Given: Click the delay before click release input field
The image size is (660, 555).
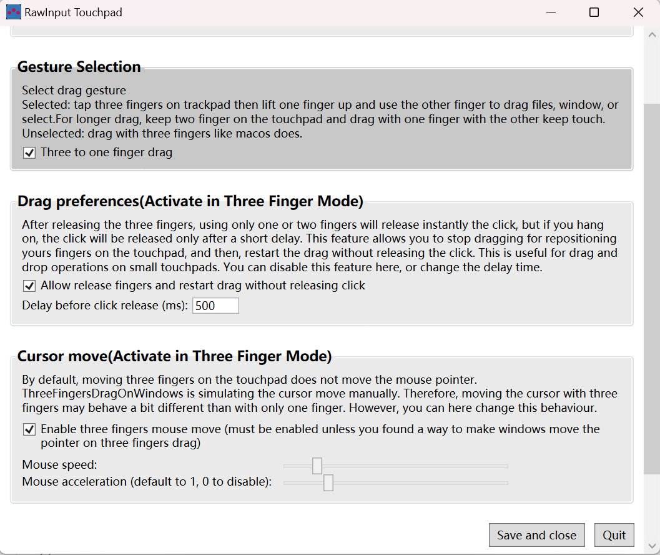Looking at the screenshot, I should 215,305.
